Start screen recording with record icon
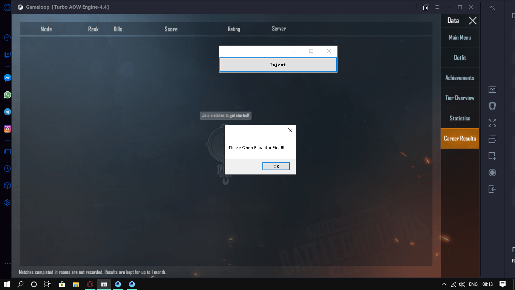The image size is (515, 290). [492, 173]
